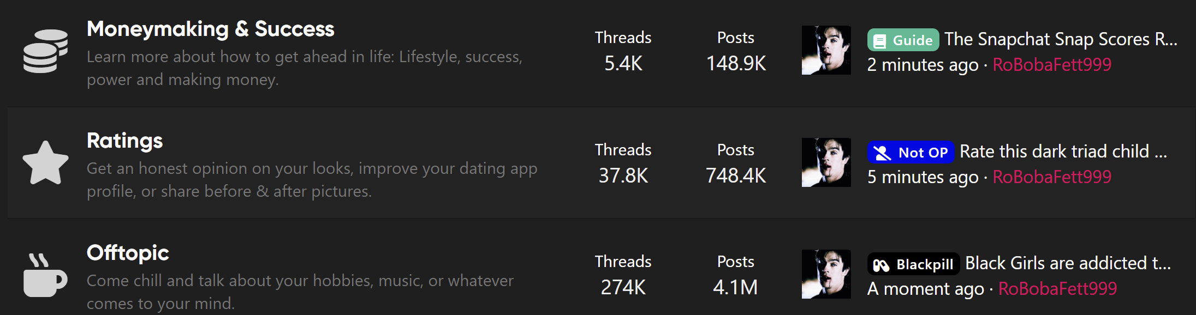Visit RoBobaFett999 profile in Offtopic row
Image resolution: width=1196 pixels, height=315 pixels.
[1057, 288]
